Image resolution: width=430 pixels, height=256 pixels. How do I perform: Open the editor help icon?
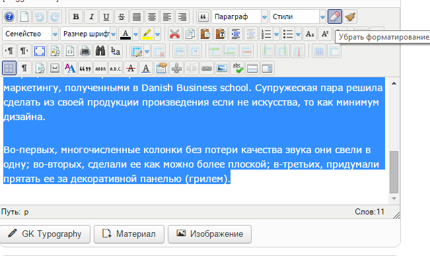click(9, 16)
